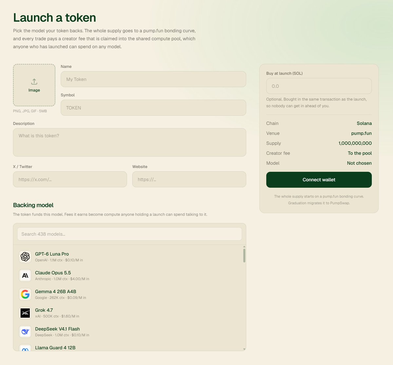
Task: Focus the Description text area
Action: pos(129,142)
